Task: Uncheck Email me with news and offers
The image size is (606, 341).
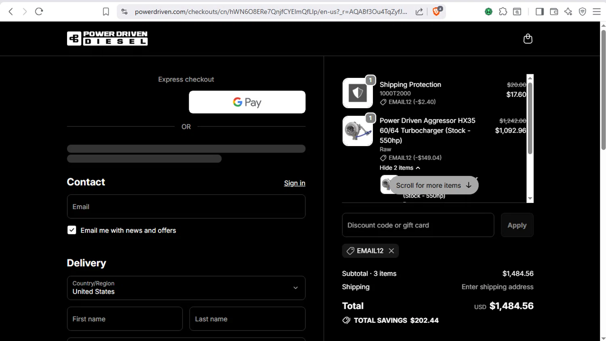Action: pos(72,230)
